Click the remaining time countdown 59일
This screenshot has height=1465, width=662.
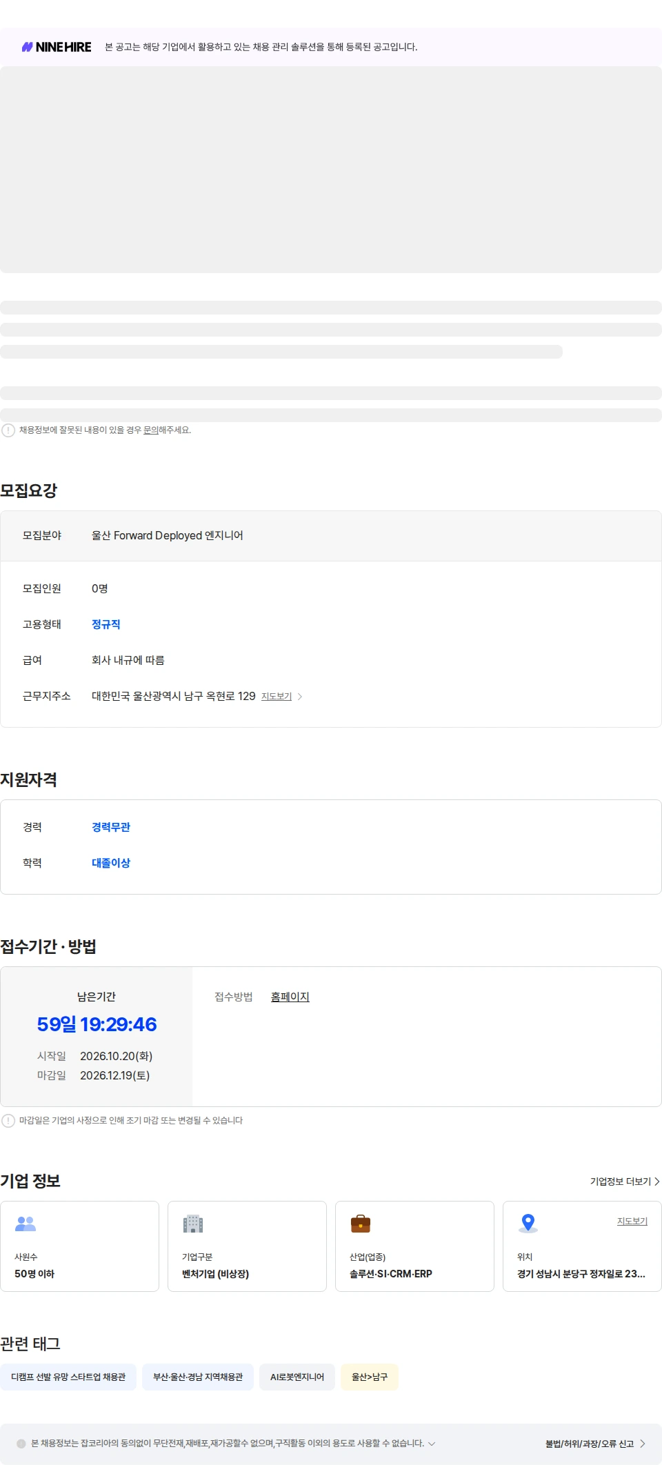coord(97,1024)
